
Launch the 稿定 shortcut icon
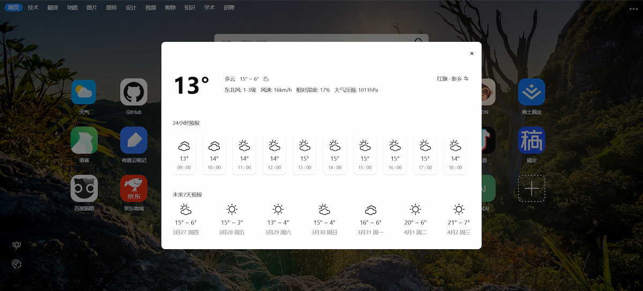532,140
